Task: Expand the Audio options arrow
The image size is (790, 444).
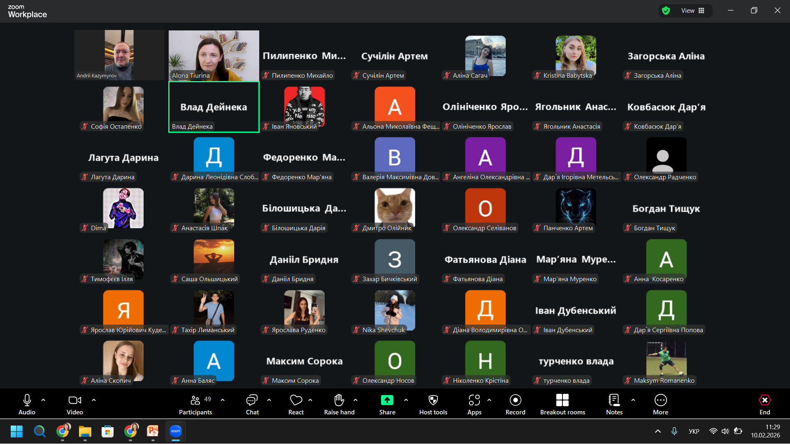Action: tap(43, 400)
